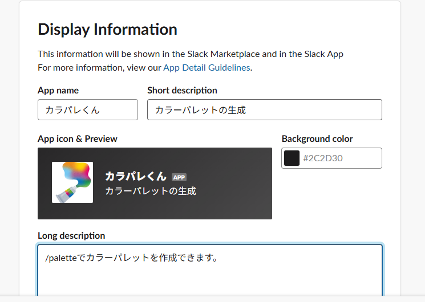The width and height of the screenshot is (425, 302).
Task: Click the "Long description" label
Action: 71,235
